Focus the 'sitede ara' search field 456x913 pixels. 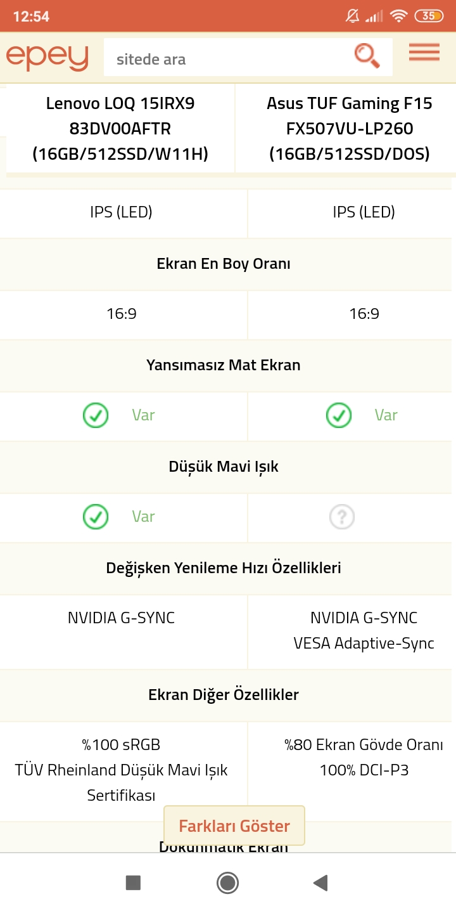tap(228, 60)
